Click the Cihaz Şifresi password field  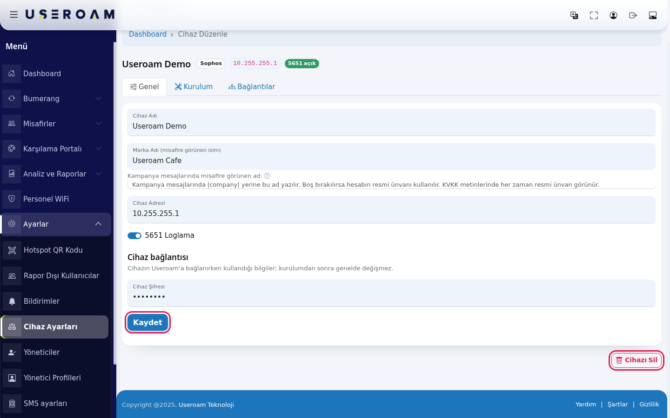(x=391, y=294)
